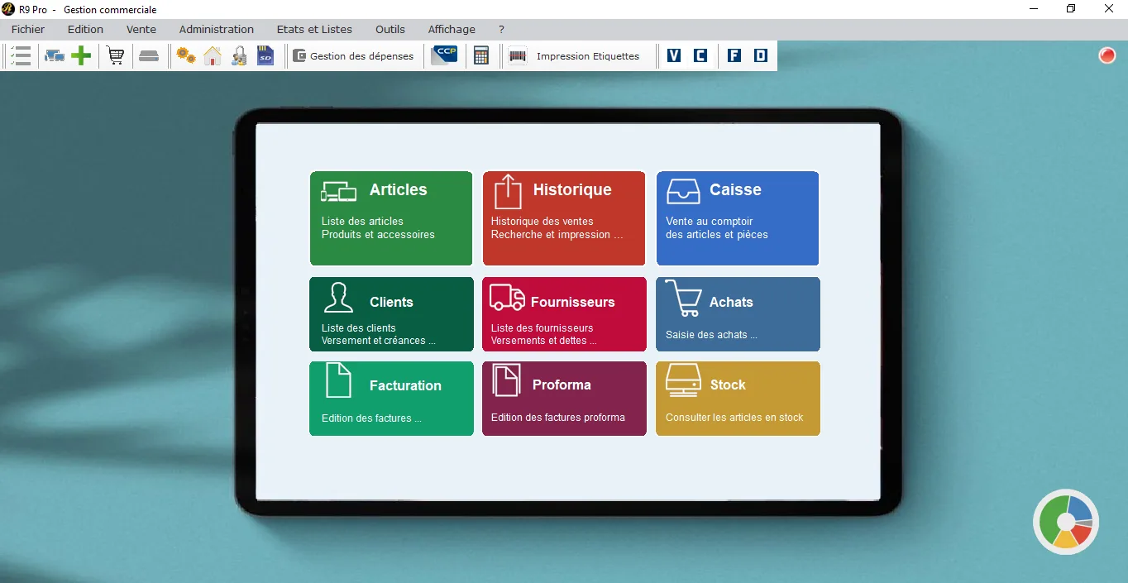The height and width of the screenshot is (583, 1128).
Task: Click the barcode icon in the toolbar
Action: pyautogui.click(x=518, y=56)
